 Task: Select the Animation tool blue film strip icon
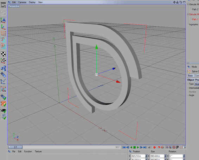[3, 75]
